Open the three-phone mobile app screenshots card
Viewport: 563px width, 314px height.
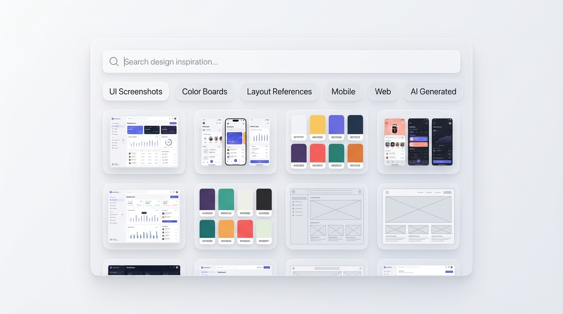coord(235,141)
